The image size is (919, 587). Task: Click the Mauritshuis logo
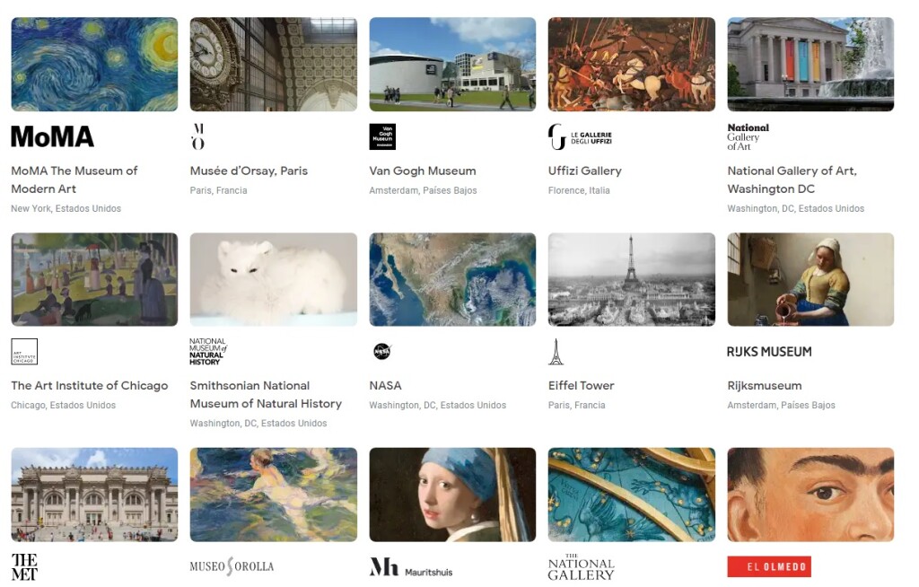(411, 567)
